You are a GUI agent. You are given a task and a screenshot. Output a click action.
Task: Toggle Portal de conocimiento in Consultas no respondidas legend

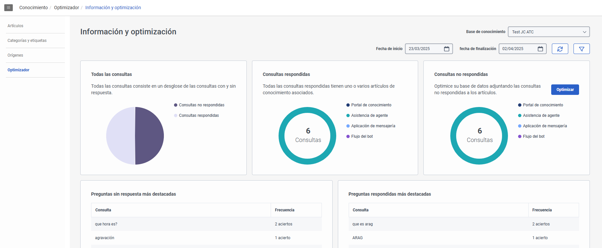coord(541,105)
